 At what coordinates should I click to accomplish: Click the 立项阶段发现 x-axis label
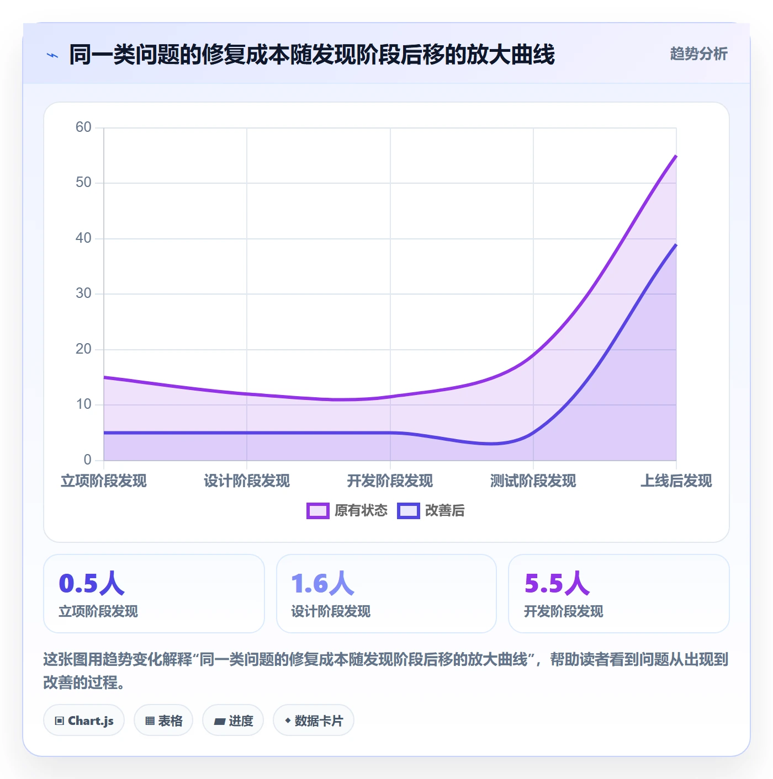coord(104,481)
